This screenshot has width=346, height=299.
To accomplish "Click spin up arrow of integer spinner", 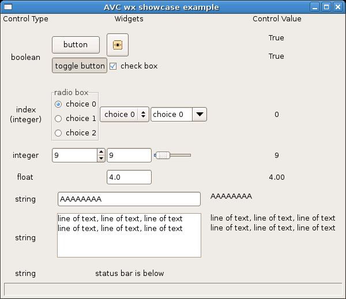I will click(x=101, y=152).
